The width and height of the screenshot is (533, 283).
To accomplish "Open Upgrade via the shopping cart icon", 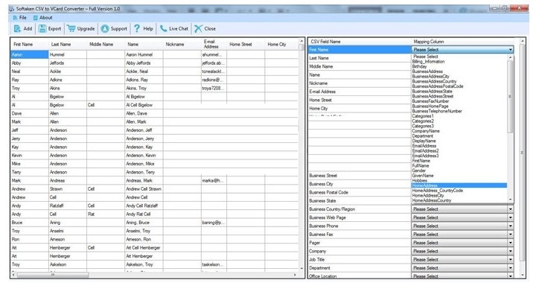I will pyautogui.click(x=71, y=28).
